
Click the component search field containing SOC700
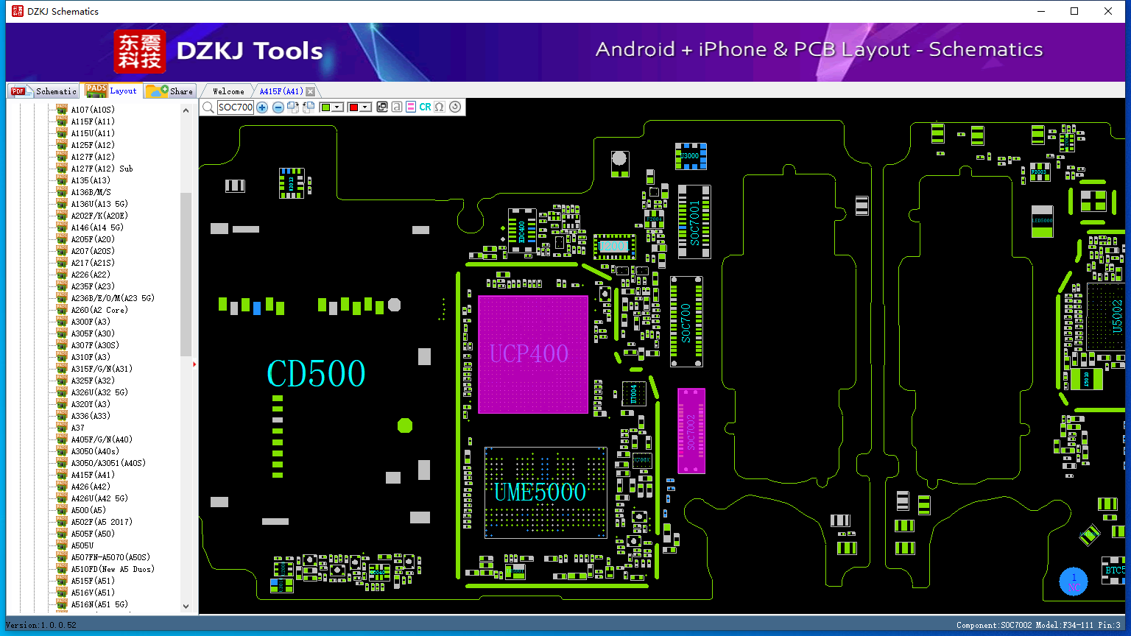(x=236, y=107)
